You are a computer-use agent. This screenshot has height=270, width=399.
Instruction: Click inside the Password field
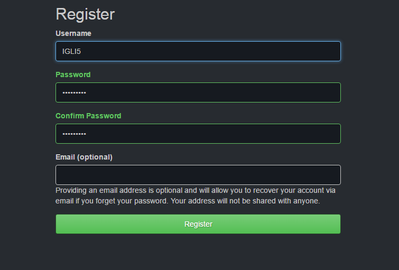[x=198, y=92]
